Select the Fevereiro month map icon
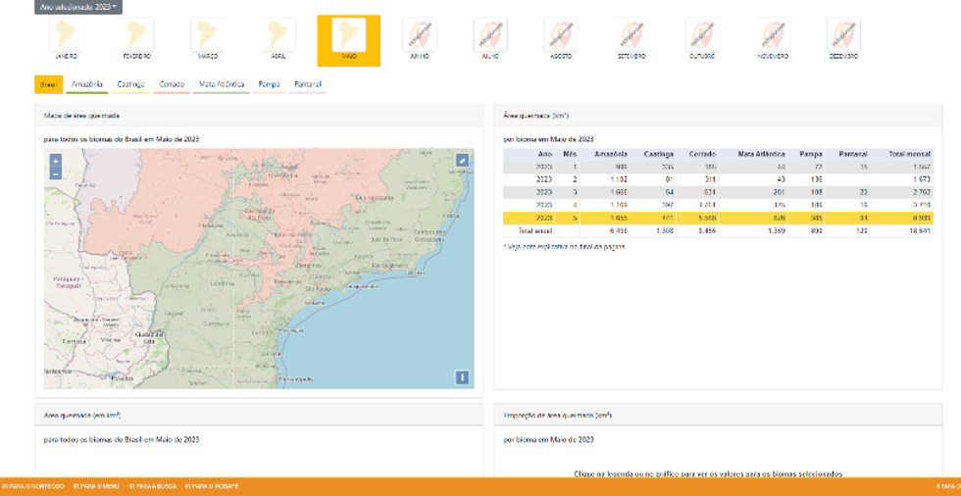 pyautogui.click(x=136, y=35)
